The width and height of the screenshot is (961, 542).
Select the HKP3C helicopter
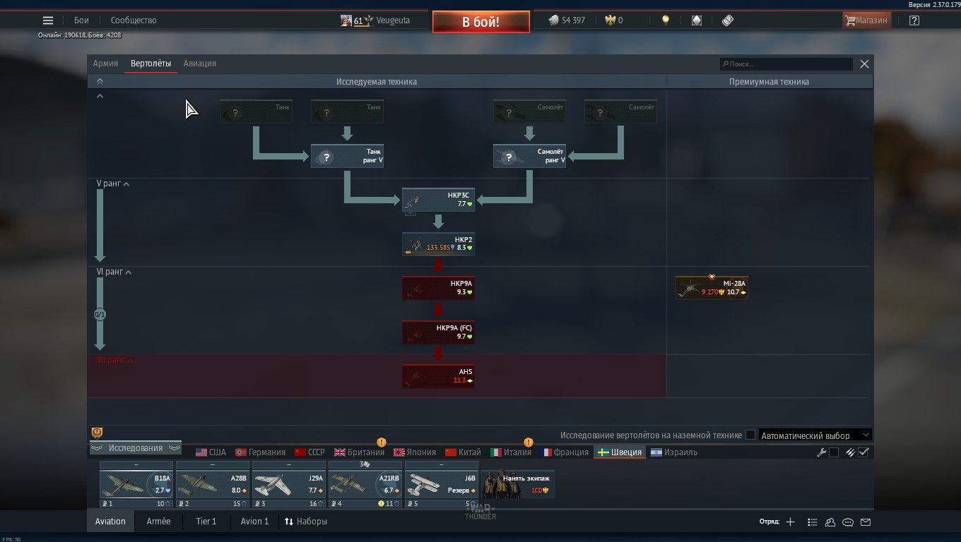(x=438, y=200)
